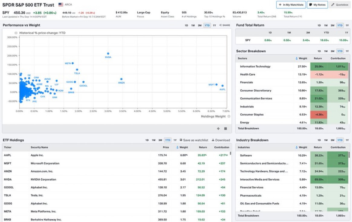Sort holdings by Contribution column header
Image resolution: width=352 pixels, height=222 pixels.
click(x=222, y=147)
